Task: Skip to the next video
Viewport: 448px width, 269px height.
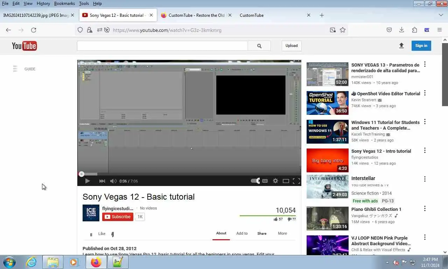Action: [102, 181]
